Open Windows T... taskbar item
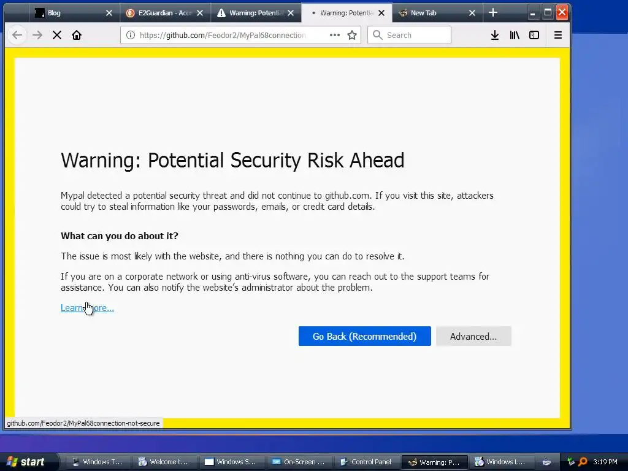628x471 pixels. (x=96, y=462)
